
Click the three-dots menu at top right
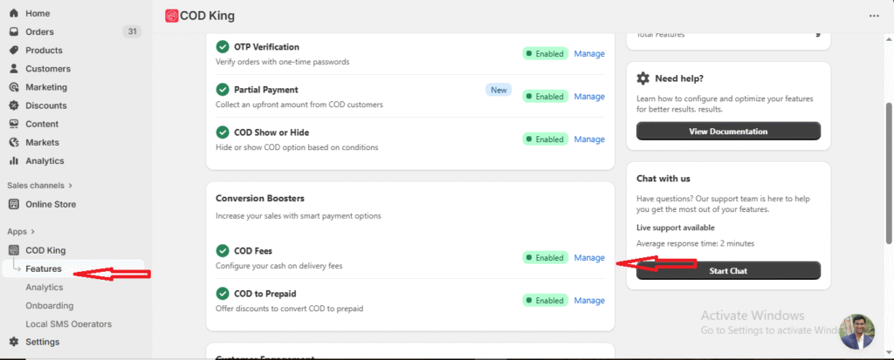point(874,16)
